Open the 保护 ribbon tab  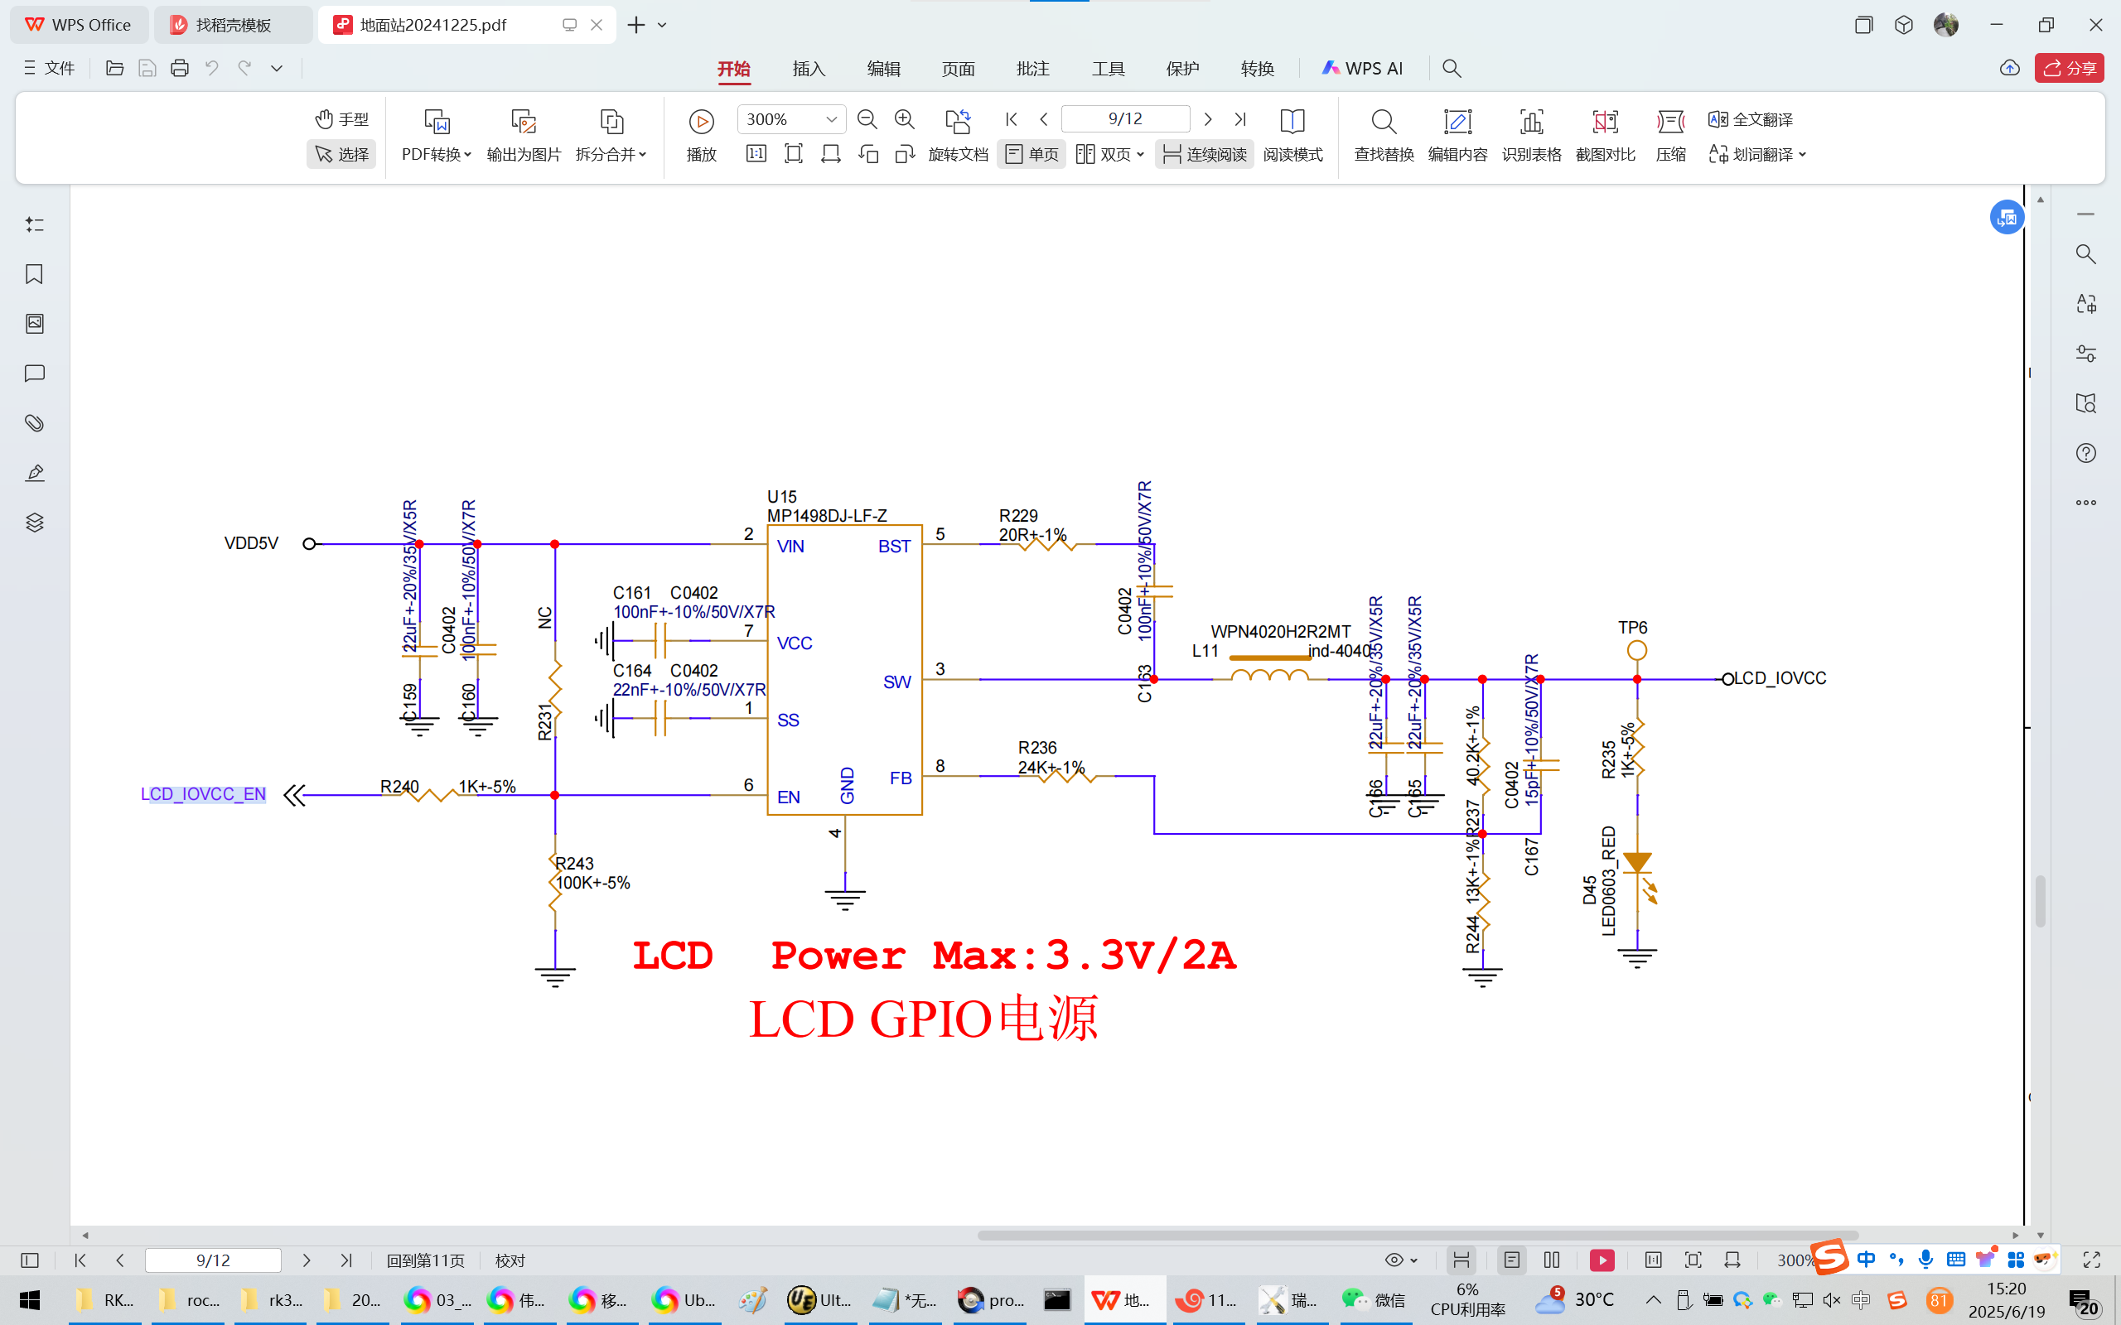[x=1182, y=69]
